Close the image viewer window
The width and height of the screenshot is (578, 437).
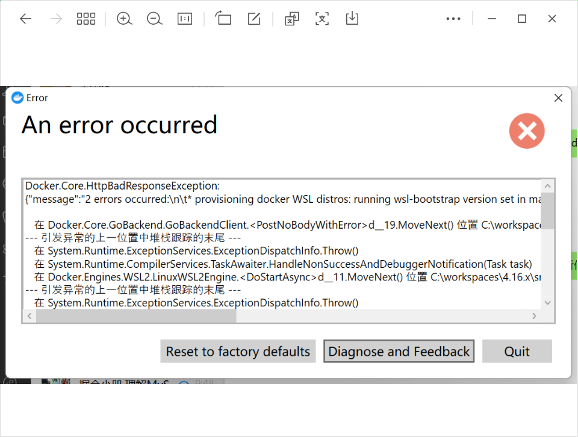click(552, 19)
